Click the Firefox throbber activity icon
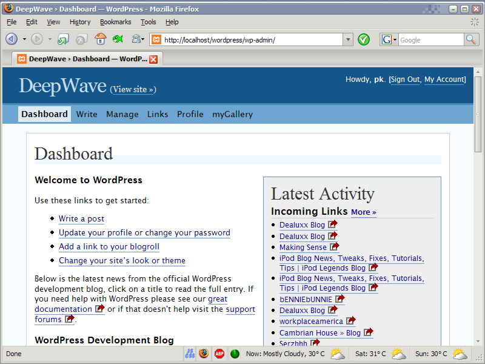485x364 pixels. [475, 22]
